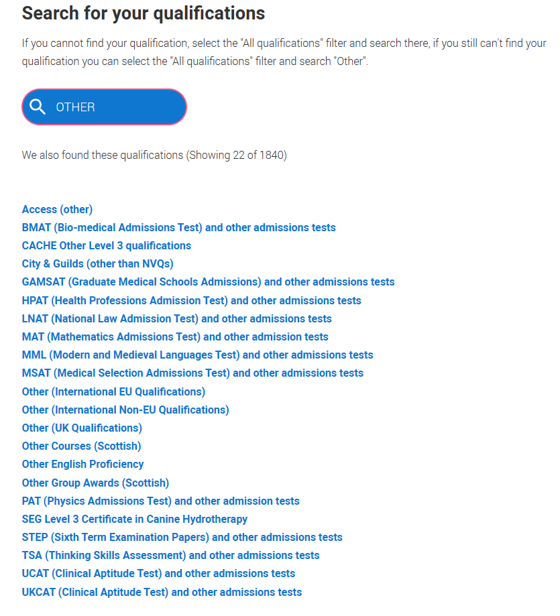
Task: Select GAMSAT Graduate Medical Schools Admissions link
Action: coord(209,282)
